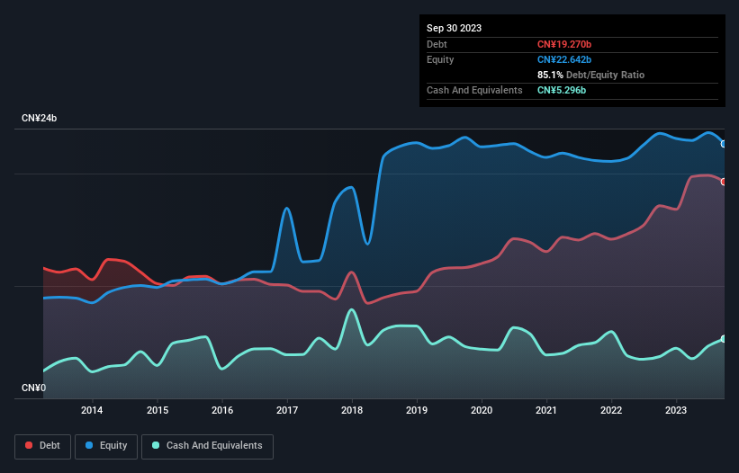Click the 2019 x-axis label
Image resolution: width=739 pixels, height=473 pixels.
pos(417,410)
